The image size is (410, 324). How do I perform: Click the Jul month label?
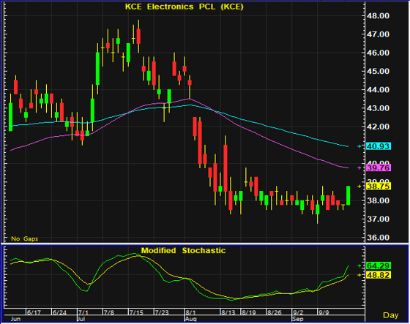81,319
